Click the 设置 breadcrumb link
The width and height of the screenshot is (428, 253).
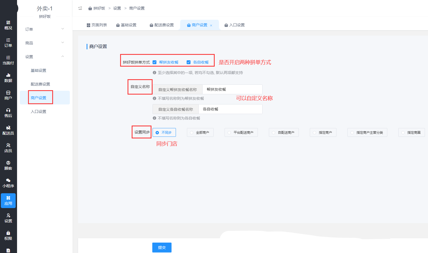(x=117, y=8)
